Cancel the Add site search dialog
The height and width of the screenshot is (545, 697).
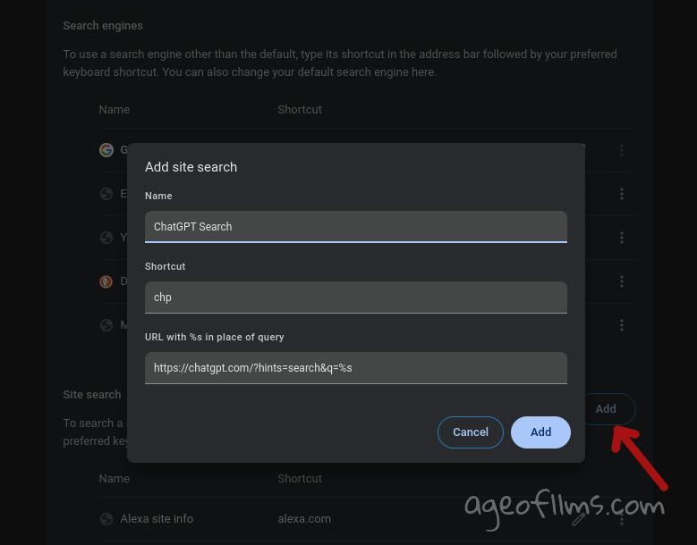pos(471,432)
